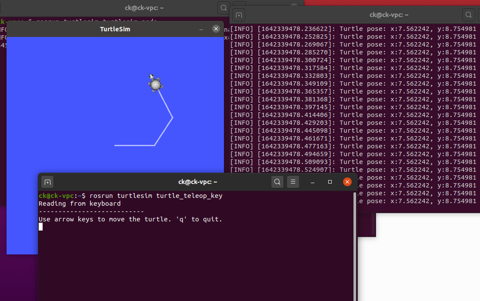Click the TurtleSim window title
The image size is (480, 301).
tap(115, 29)
